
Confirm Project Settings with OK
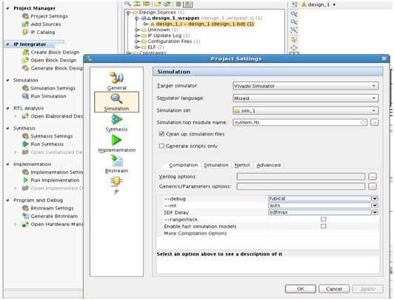pos(301,289)
